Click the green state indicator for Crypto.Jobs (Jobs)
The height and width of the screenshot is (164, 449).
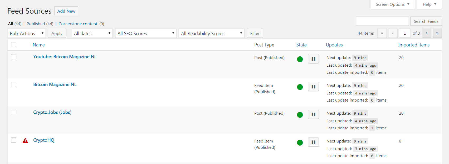(x=300, y=115)
